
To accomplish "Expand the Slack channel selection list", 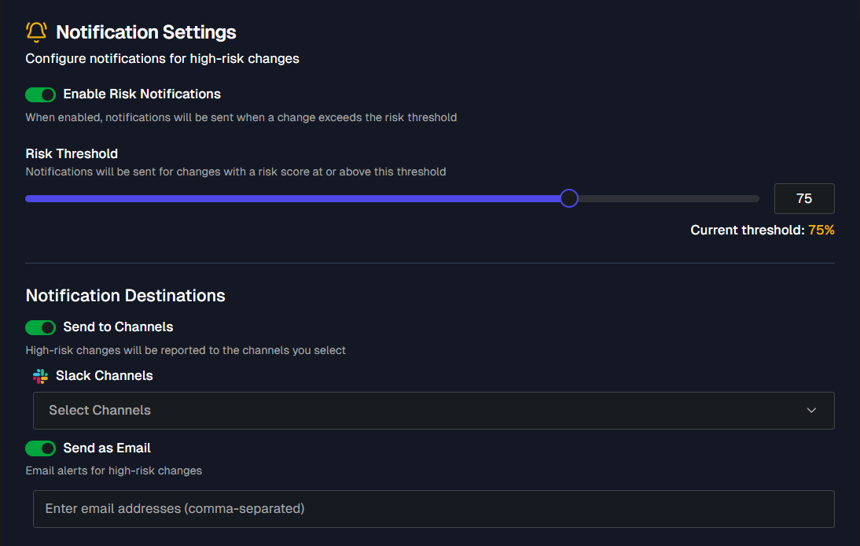I will coord(432,410).
